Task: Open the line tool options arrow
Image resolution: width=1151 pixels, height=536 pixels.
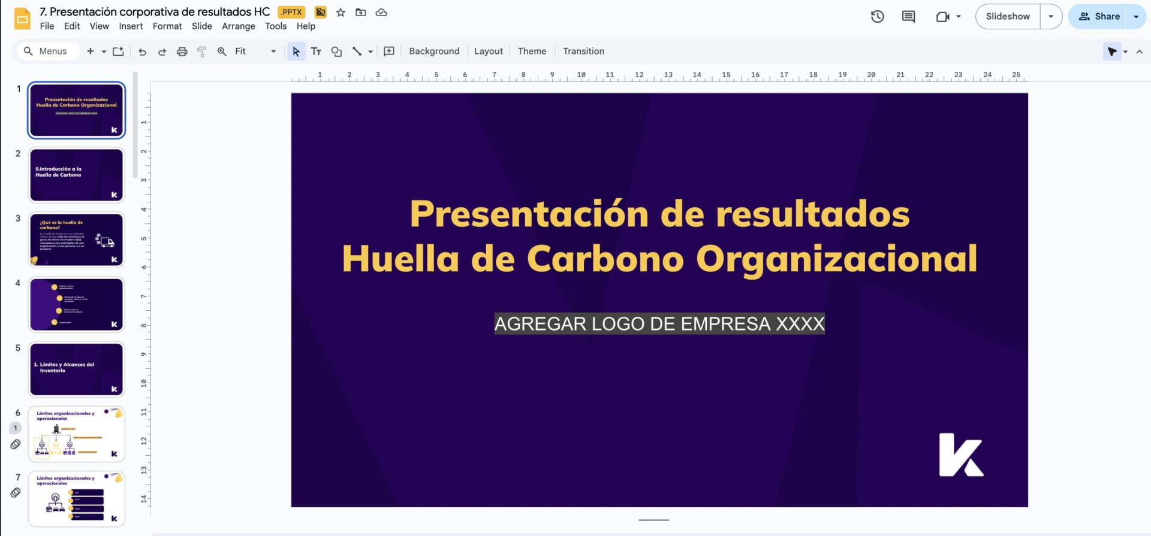Action: (x=370, y=52)
